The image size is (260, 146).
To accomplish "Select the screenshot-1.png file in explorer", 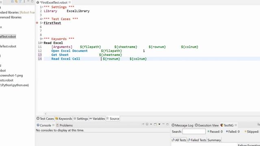I will coord(11,75).
